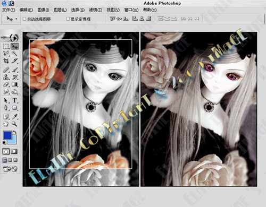The height and width of the screenshot is (207, 266).
Task: Click the Photoshop application icon beside Apple logo
Action: click(12, 3)
